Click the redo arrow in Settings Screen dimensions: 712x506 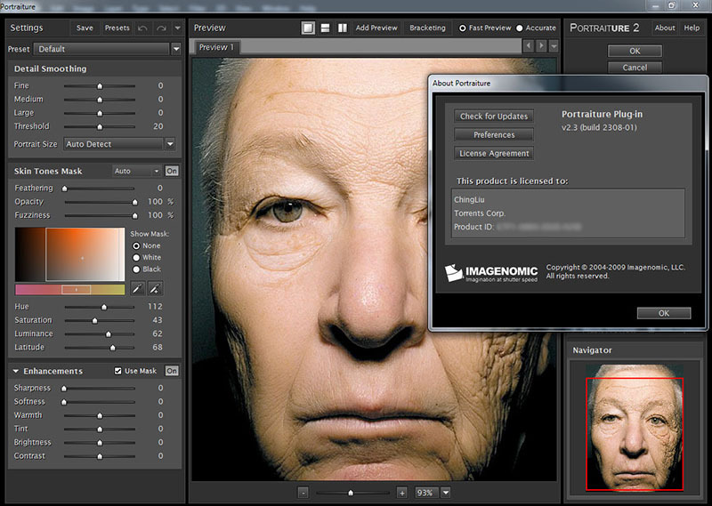(161, 28)
